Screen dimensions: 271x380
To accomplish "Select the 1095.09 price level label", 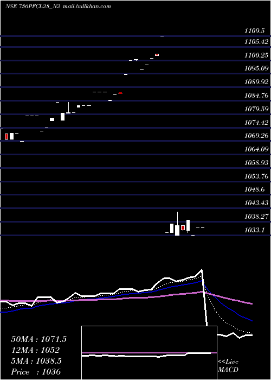I will click(256, 68).
